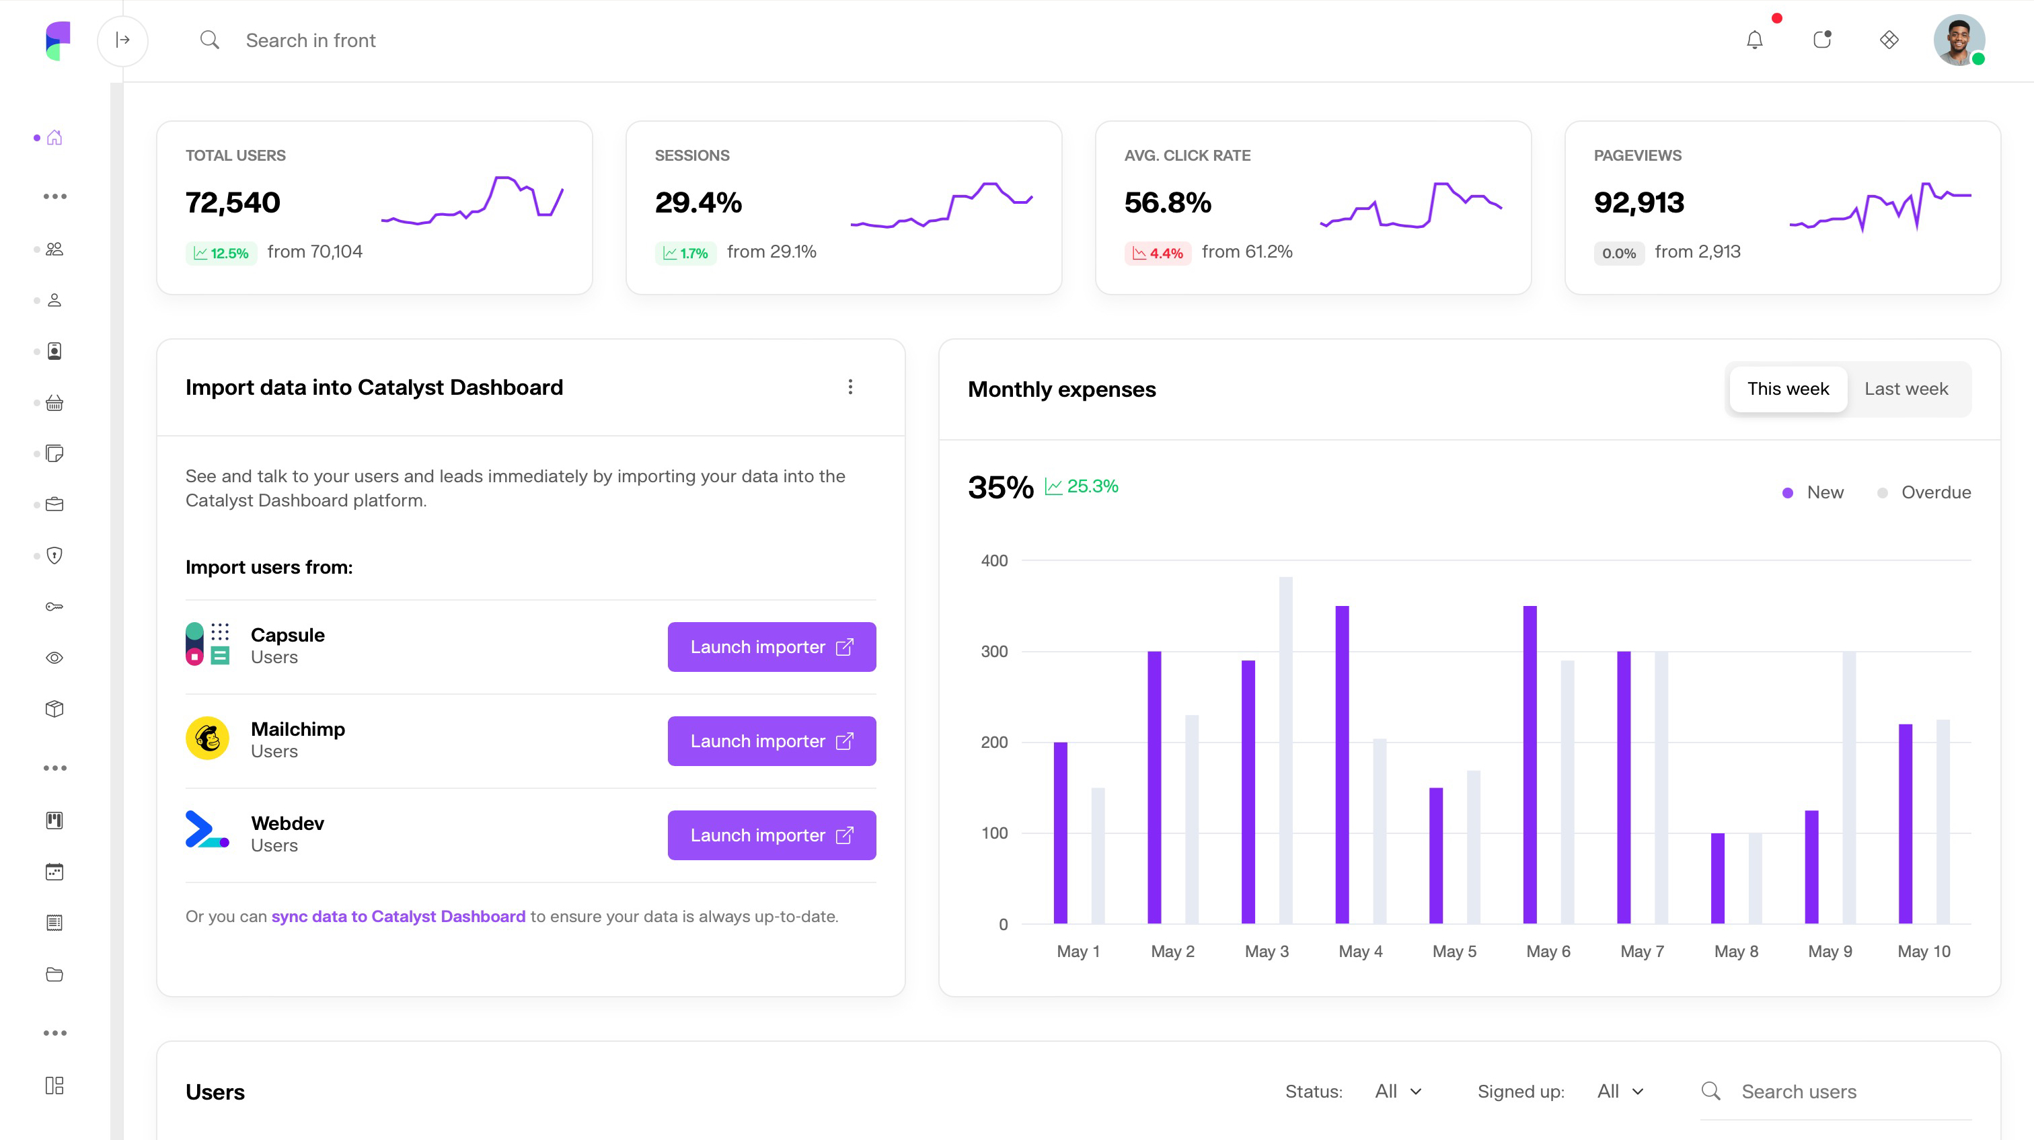Switch to the This week tab
Image resolution: width=2034 pixels, height=1140 pixels.
1788,389
